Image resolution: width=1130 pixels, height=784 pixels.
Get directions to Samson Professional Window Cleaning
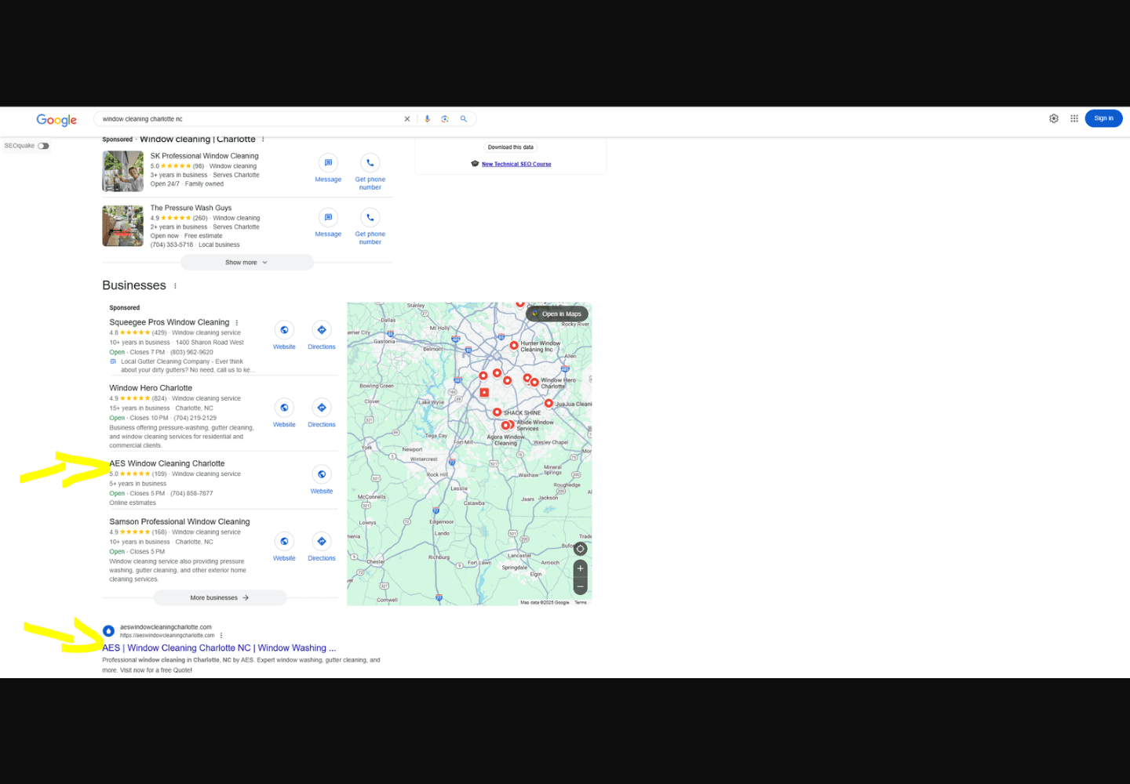tap(322, 547)
